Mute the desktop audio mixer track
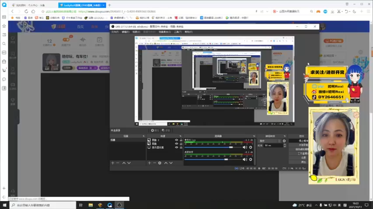Screen dimensions: 373x209 click(x=245, y=159)
